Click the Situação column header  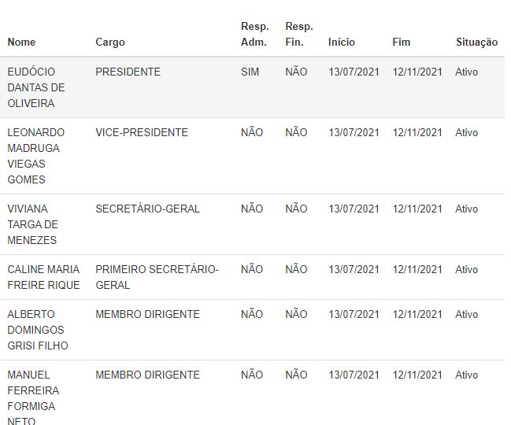(x=477, y=42)
